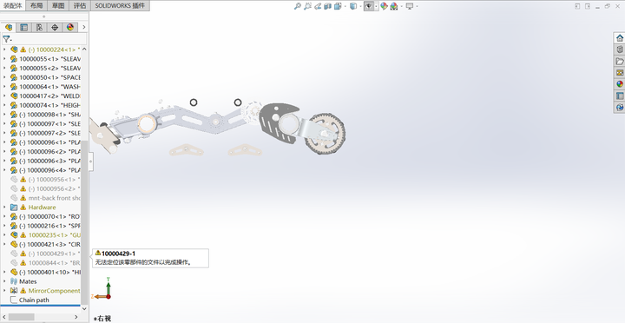The height and width of the screenshot is (323, 625).
Task: Open the ConfigurationManager tab icon
Action: (x=39, y=27)
